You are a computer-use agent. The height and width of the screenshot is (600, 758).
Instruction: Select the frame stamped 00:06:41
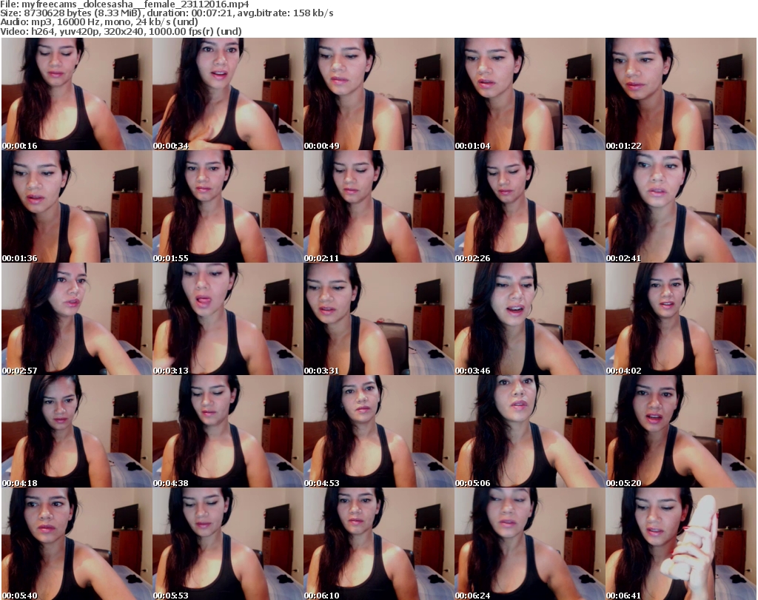pyautogui.click(x=681, y=544)
